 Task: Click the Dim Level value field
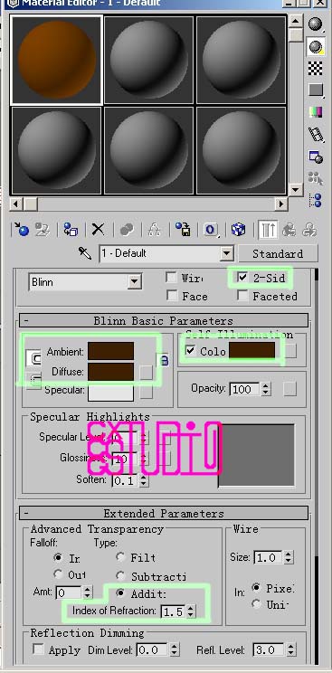point(152,649)
